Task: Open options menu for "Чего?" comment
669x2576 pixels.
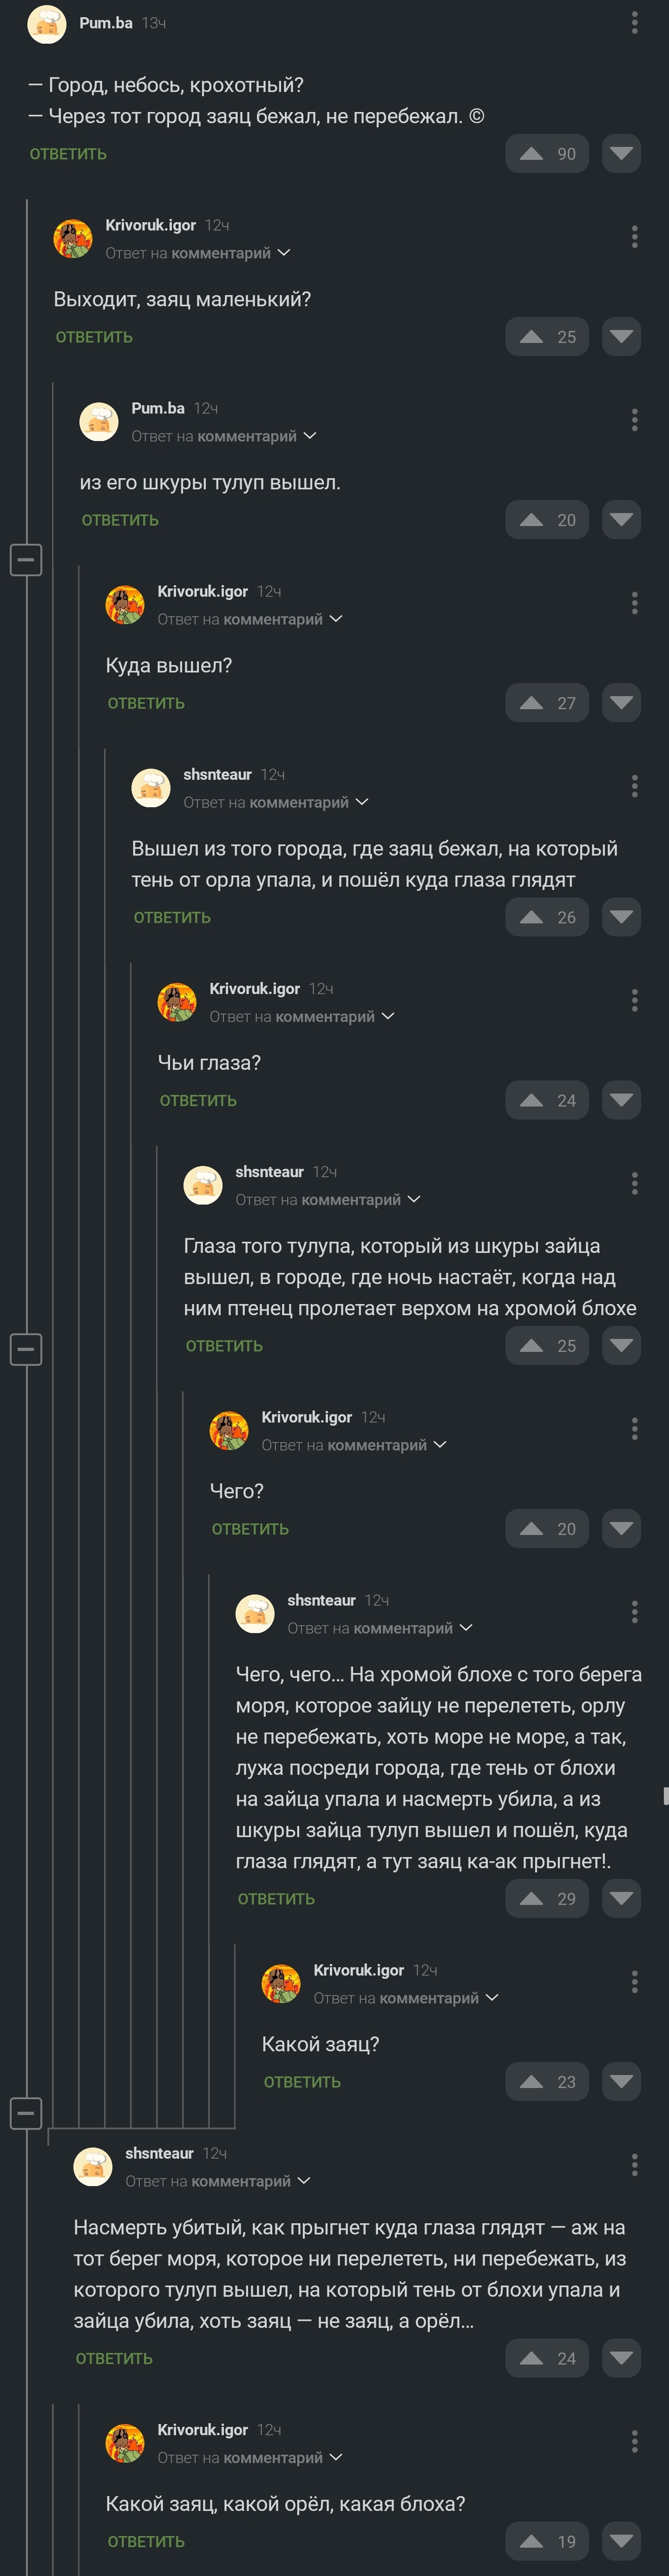Action: coord(634,1429)
